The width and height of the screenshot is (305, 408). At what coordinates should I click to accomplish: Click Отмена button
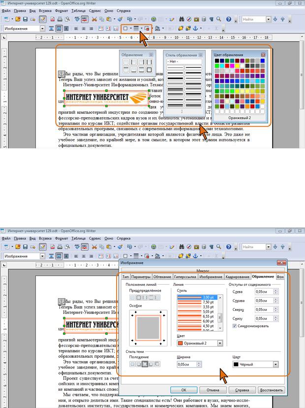[x=213, y=390]
